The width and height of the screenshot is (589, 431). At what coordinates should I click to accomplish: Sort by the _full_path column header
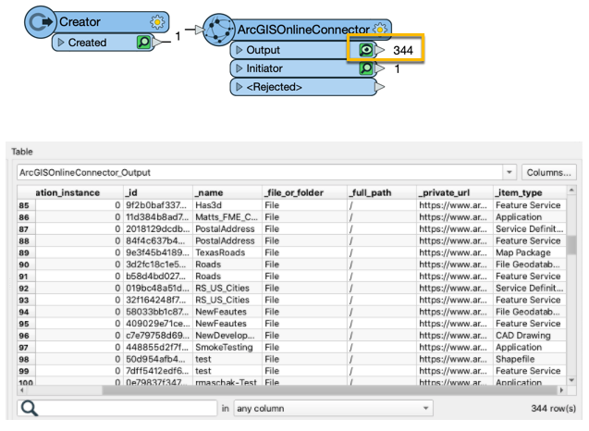coord(382,192)
